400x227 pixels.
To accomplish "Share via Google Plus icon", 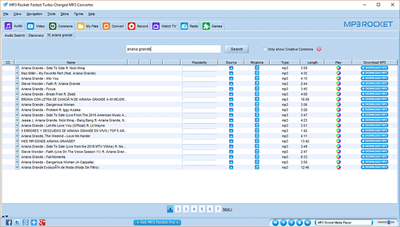I will click(x=42, y=223).
